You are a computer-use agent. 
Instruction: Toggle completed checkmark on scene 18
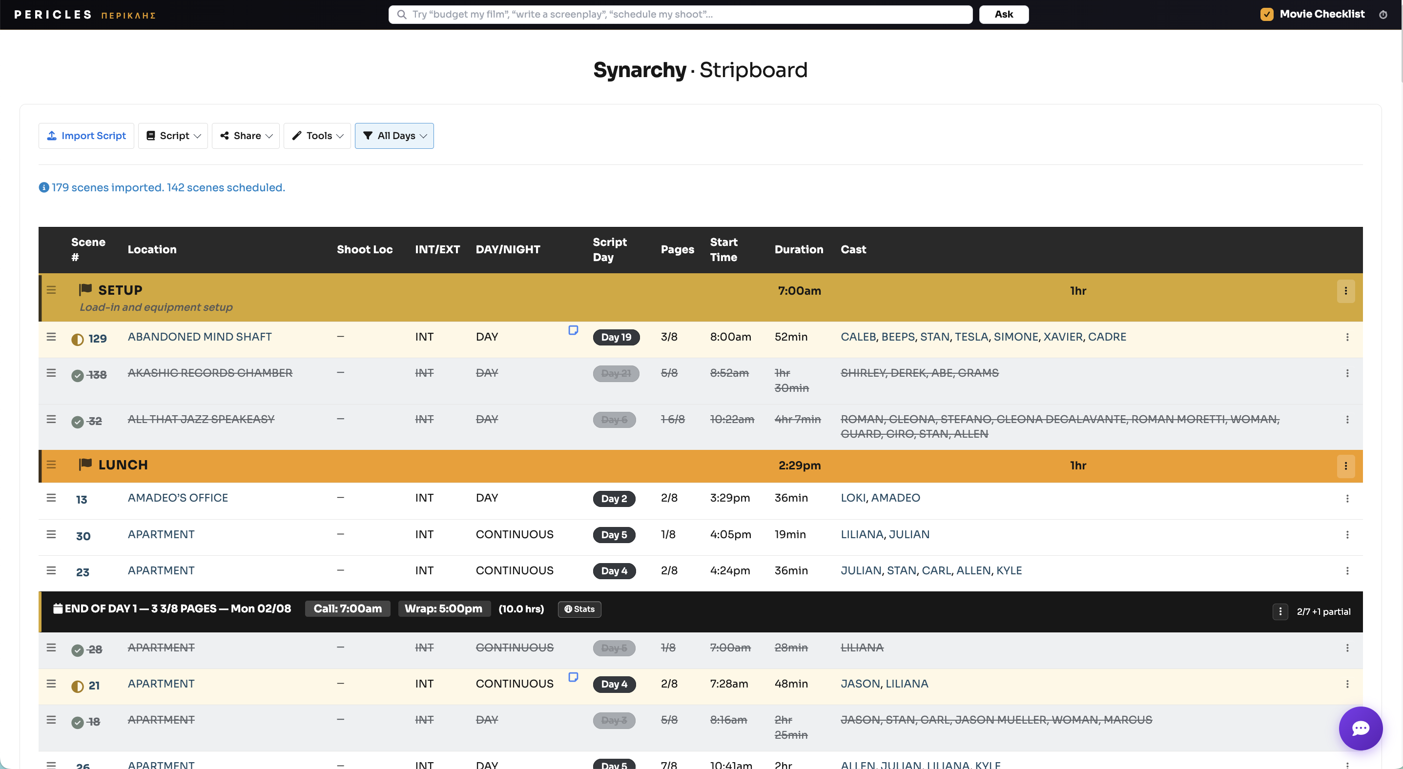[77, 722]
